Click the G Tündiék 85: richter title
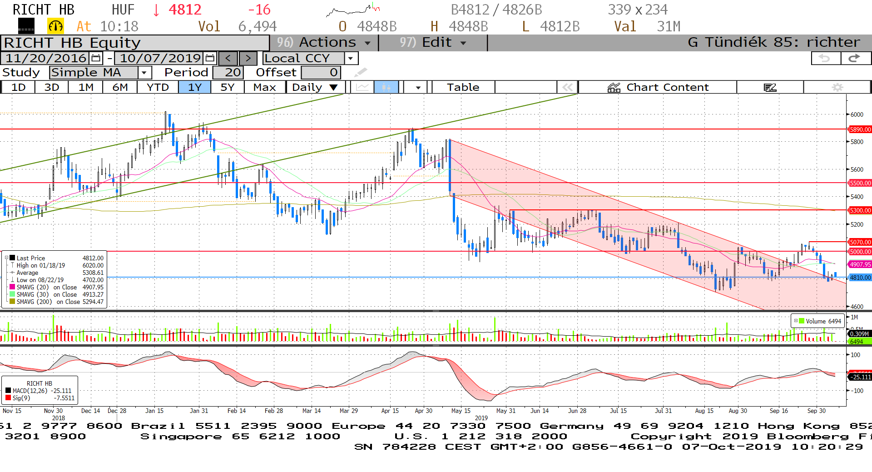The width and height of the screenshot is (872, 472). pyautogui.click(x=773, y=42)
